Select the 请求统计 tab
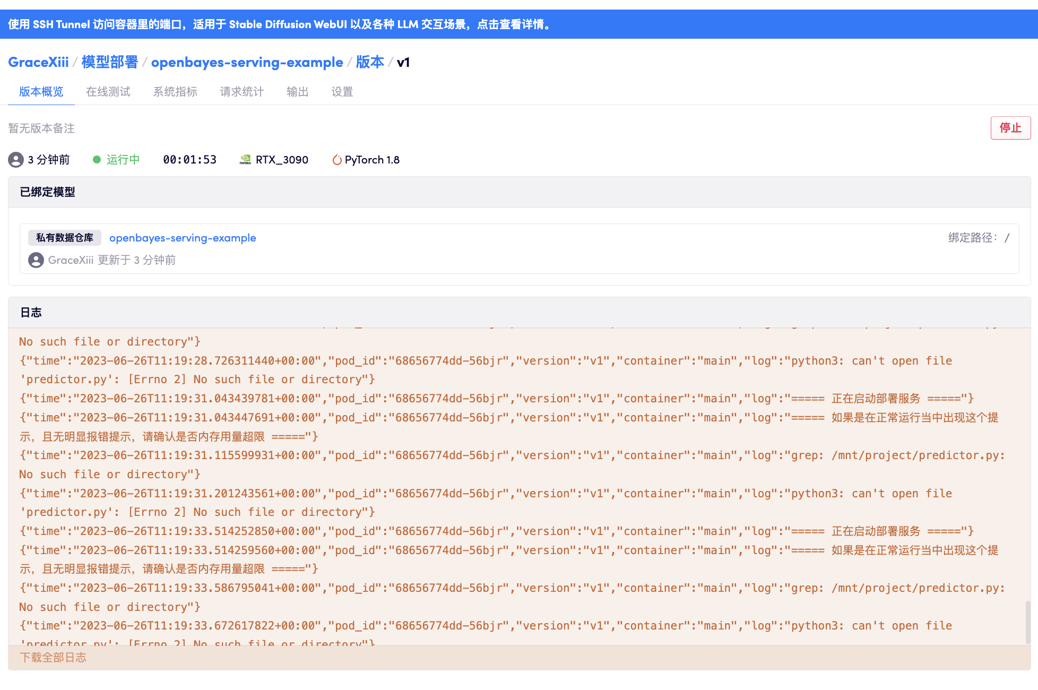Viewport: 1038px width, 690px height. click(242, 92)
